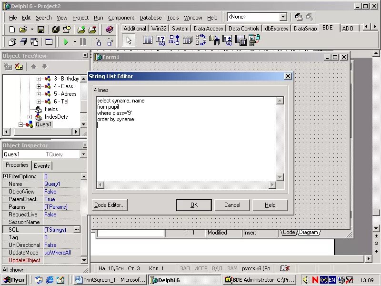Switch to the ADO palette tab
This screenshot has height=286, width=381.
[348, 29]
